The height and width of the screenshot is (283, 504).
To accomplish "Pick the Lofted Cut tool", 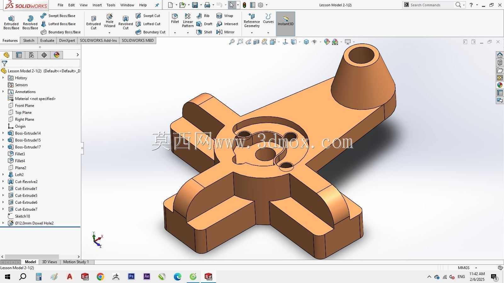I will pos(148,24).
